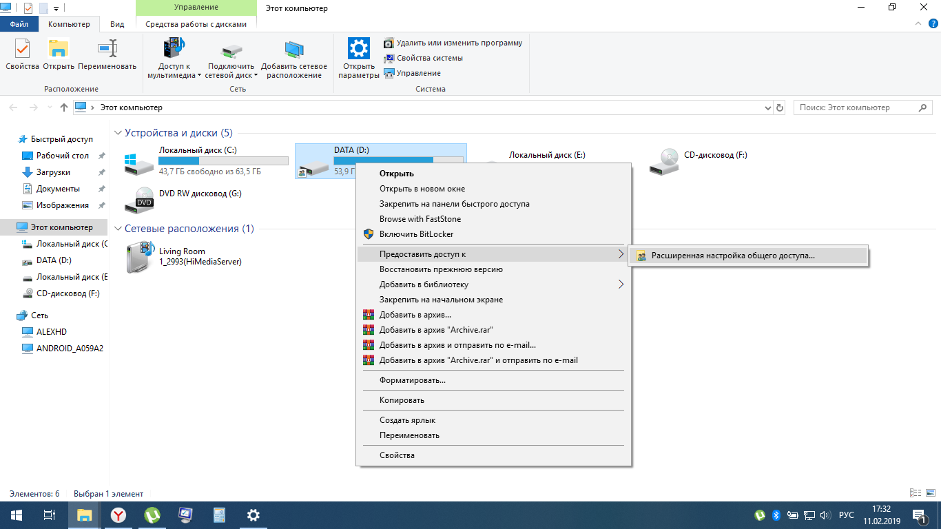Click the Windows Start button

17,515
